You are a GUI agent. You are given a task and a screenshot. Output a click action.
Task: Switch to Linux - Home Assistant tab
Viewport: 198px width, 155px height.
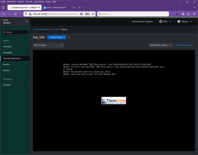[57, 7]
